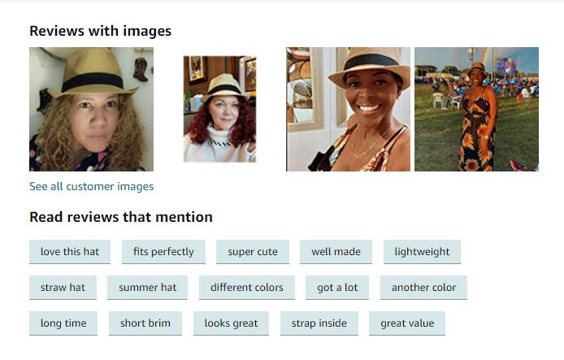Select the 'fits perfectly' review tag

coord(163,252)
